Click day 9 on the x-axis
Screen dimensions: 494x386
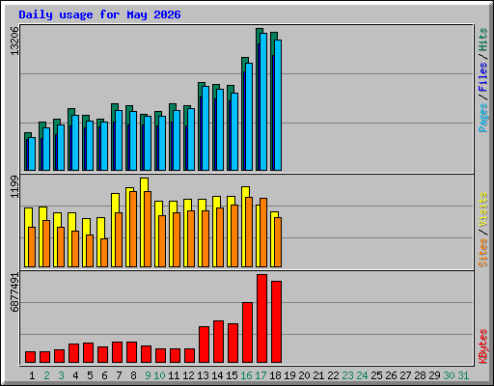(x=148, y=375)
